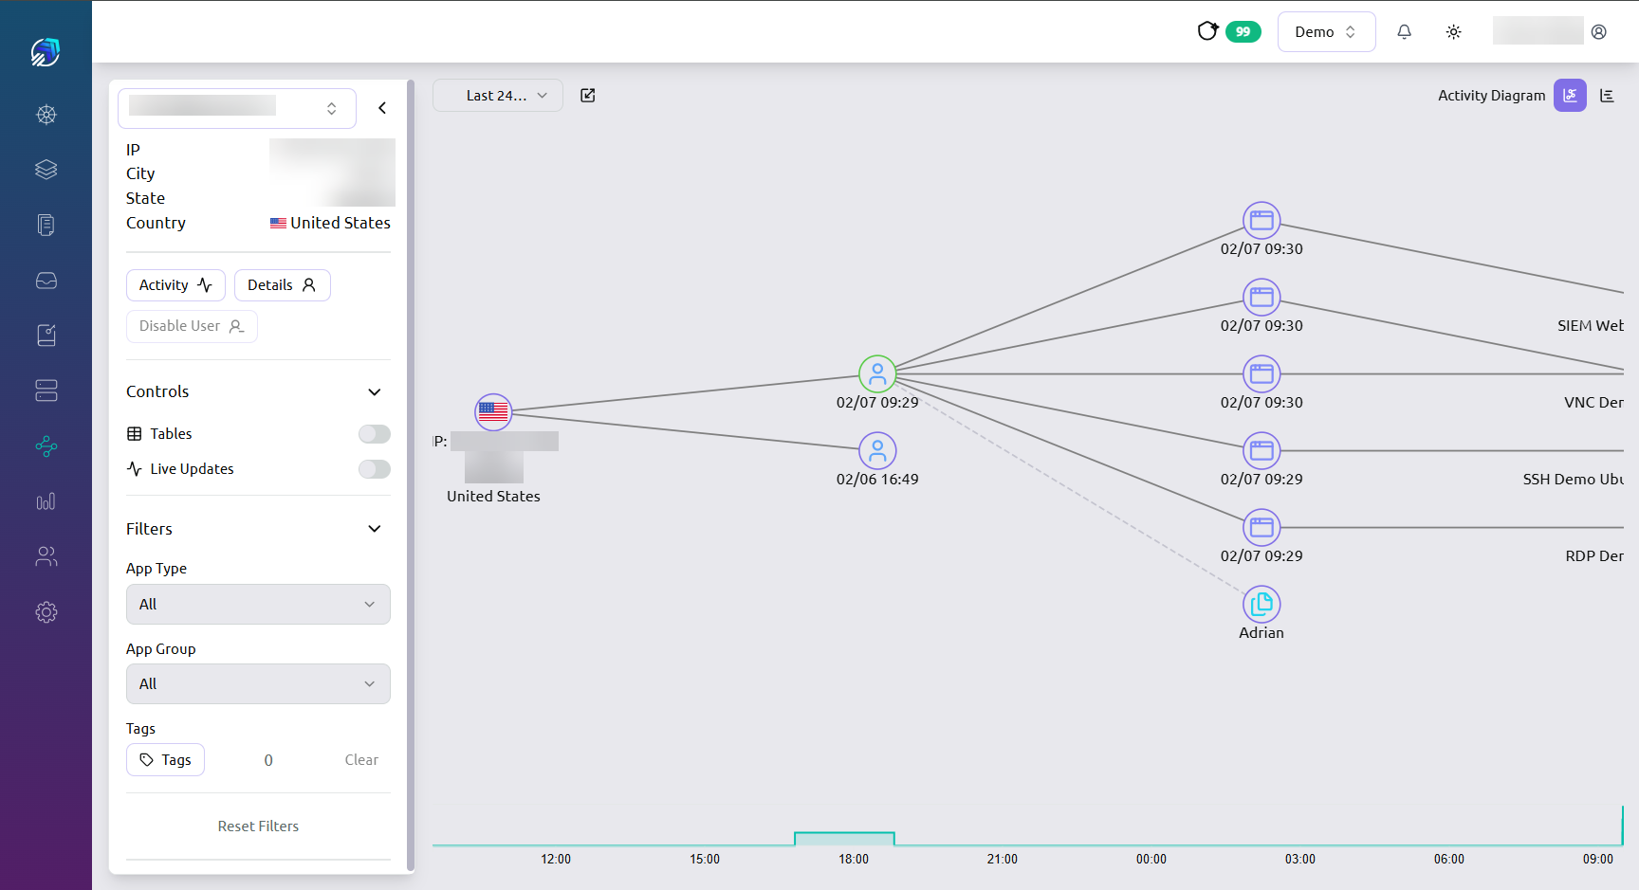Open settings via the gear icon
The height and width of the screenshot is (890, 1639).
tap(46, 611)
